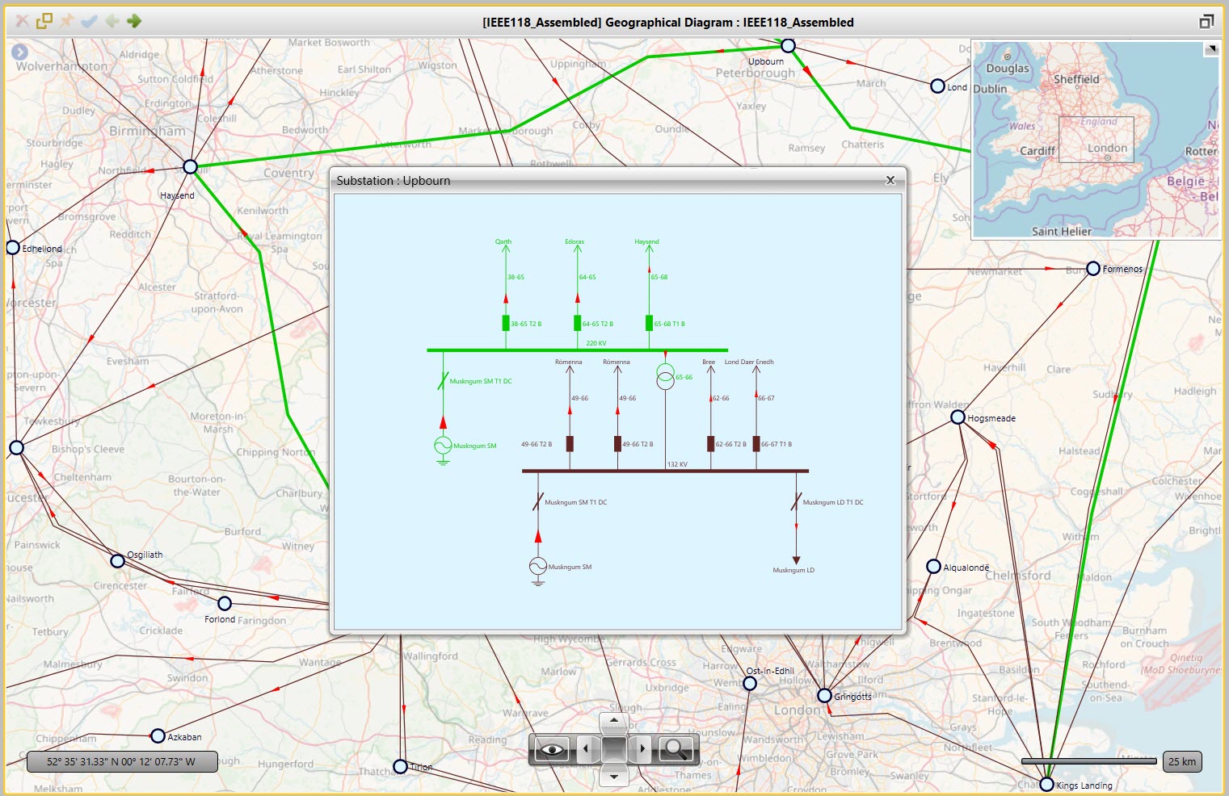
Task: Select the Muskngum LD load arrow
Action: click(x=796, y=559)
